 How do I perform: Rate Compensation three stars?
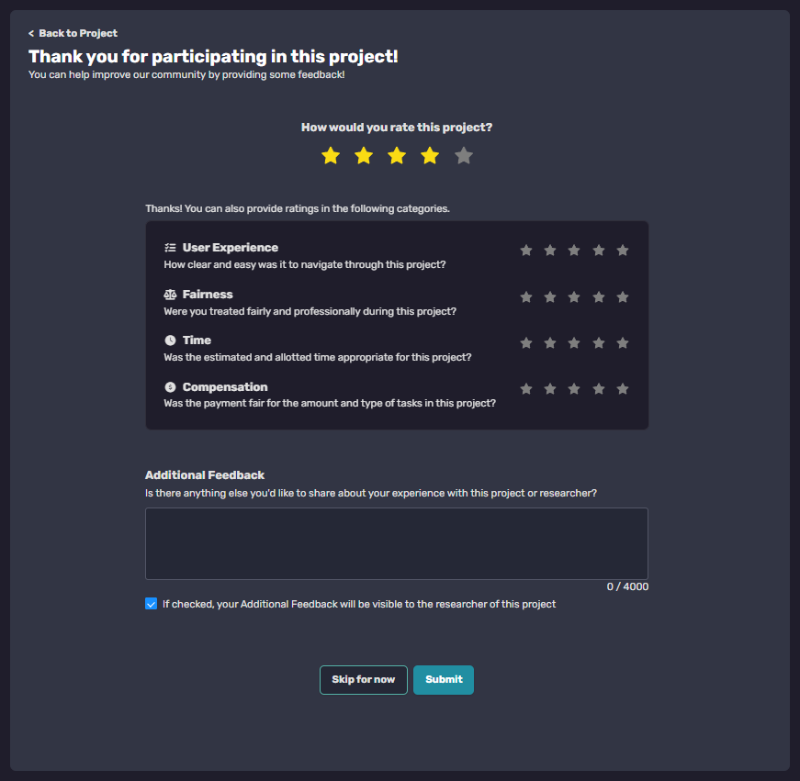click(x=574, y=389)
